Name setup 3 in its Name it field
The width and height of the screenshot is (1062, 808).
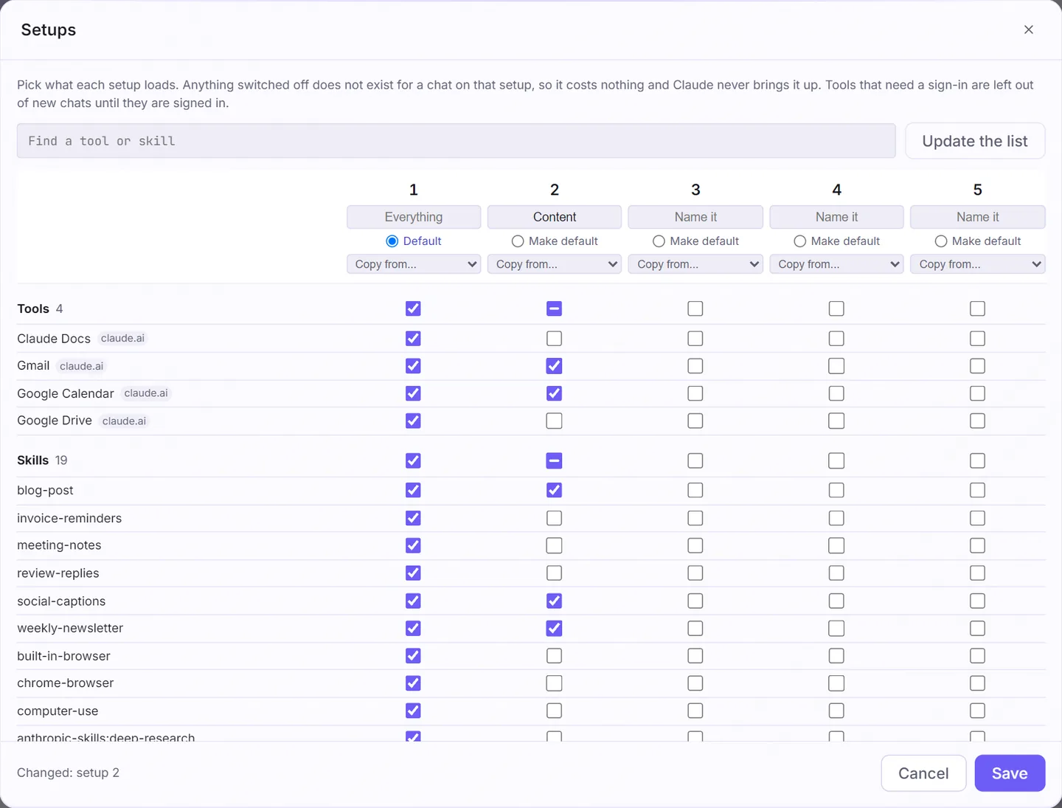pyautogui.click(x=695, y=217)
